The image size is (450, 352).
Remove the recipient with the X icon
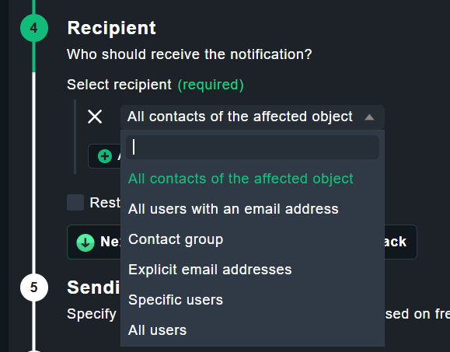pos(95,117)
